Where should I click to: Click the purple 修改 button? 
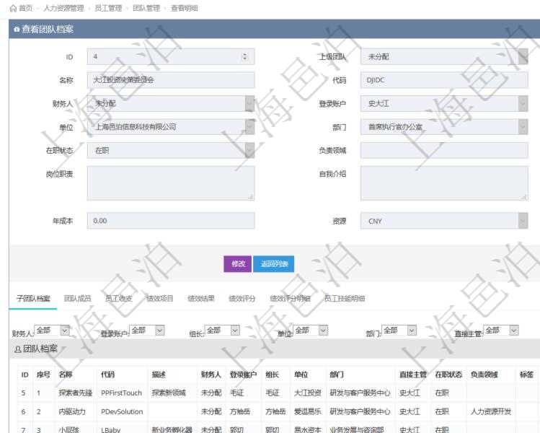(x=238, y=263)
